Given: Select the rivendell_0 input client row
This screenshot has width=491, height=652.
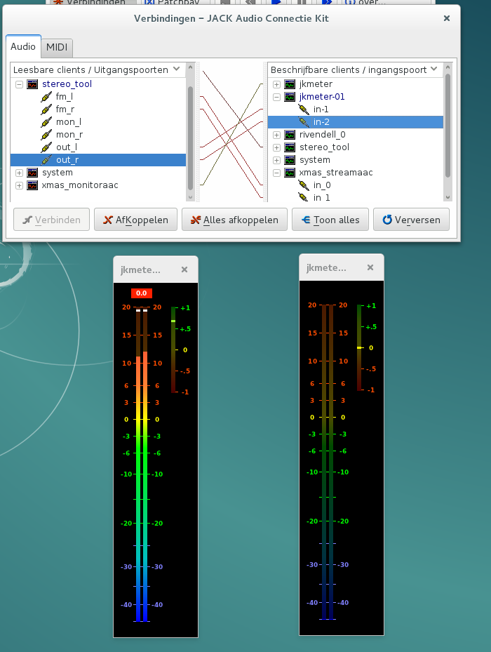Looking at the screenshot, I should pos(356,135).
